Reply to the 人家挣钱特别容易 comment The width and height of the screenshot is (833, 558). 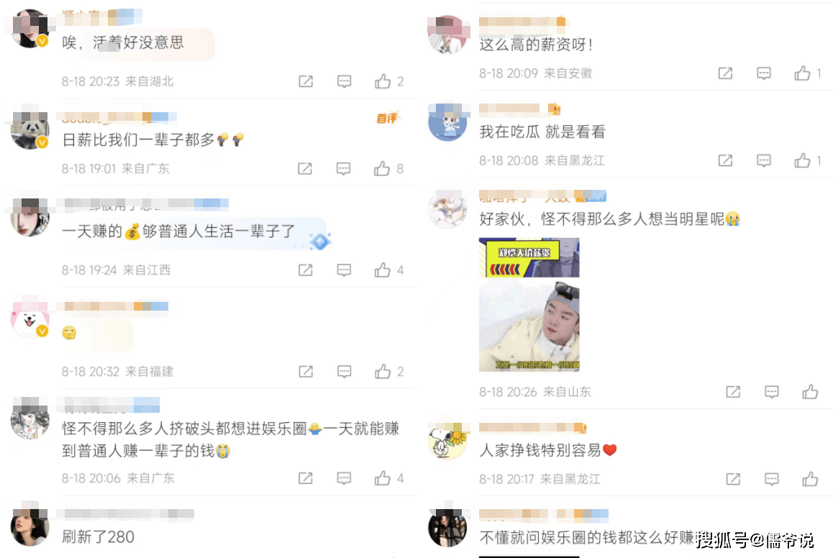771,480
